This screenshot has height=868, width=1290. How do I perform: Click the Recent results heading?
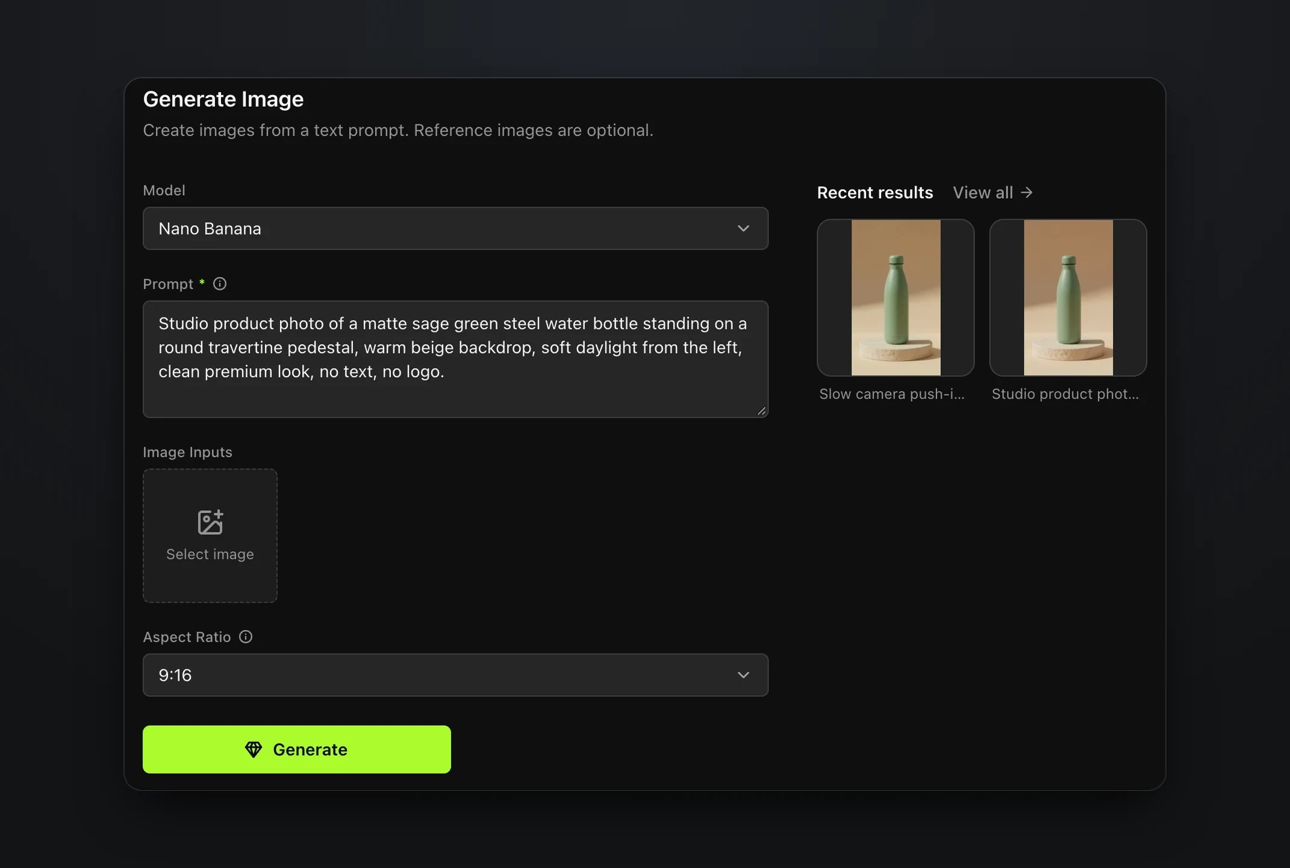(x=875, y=193)
